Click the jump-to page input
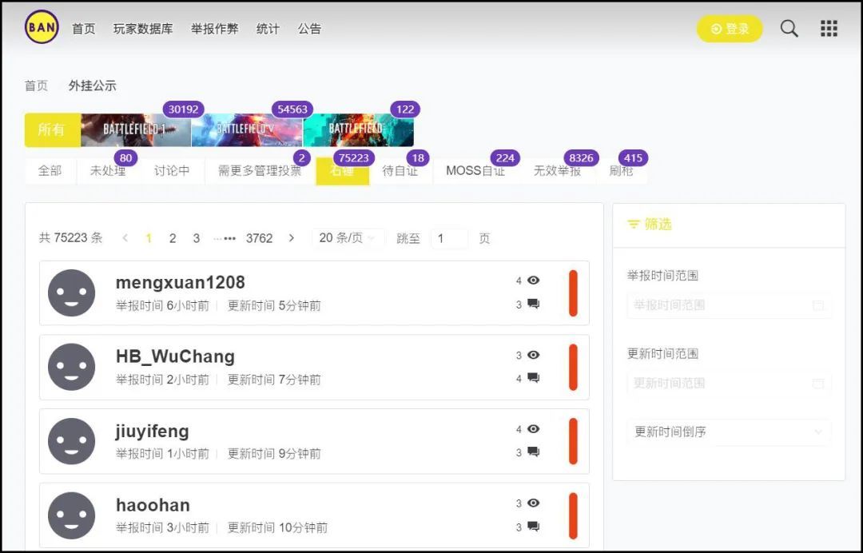863x553 pixels. (450, 238)
